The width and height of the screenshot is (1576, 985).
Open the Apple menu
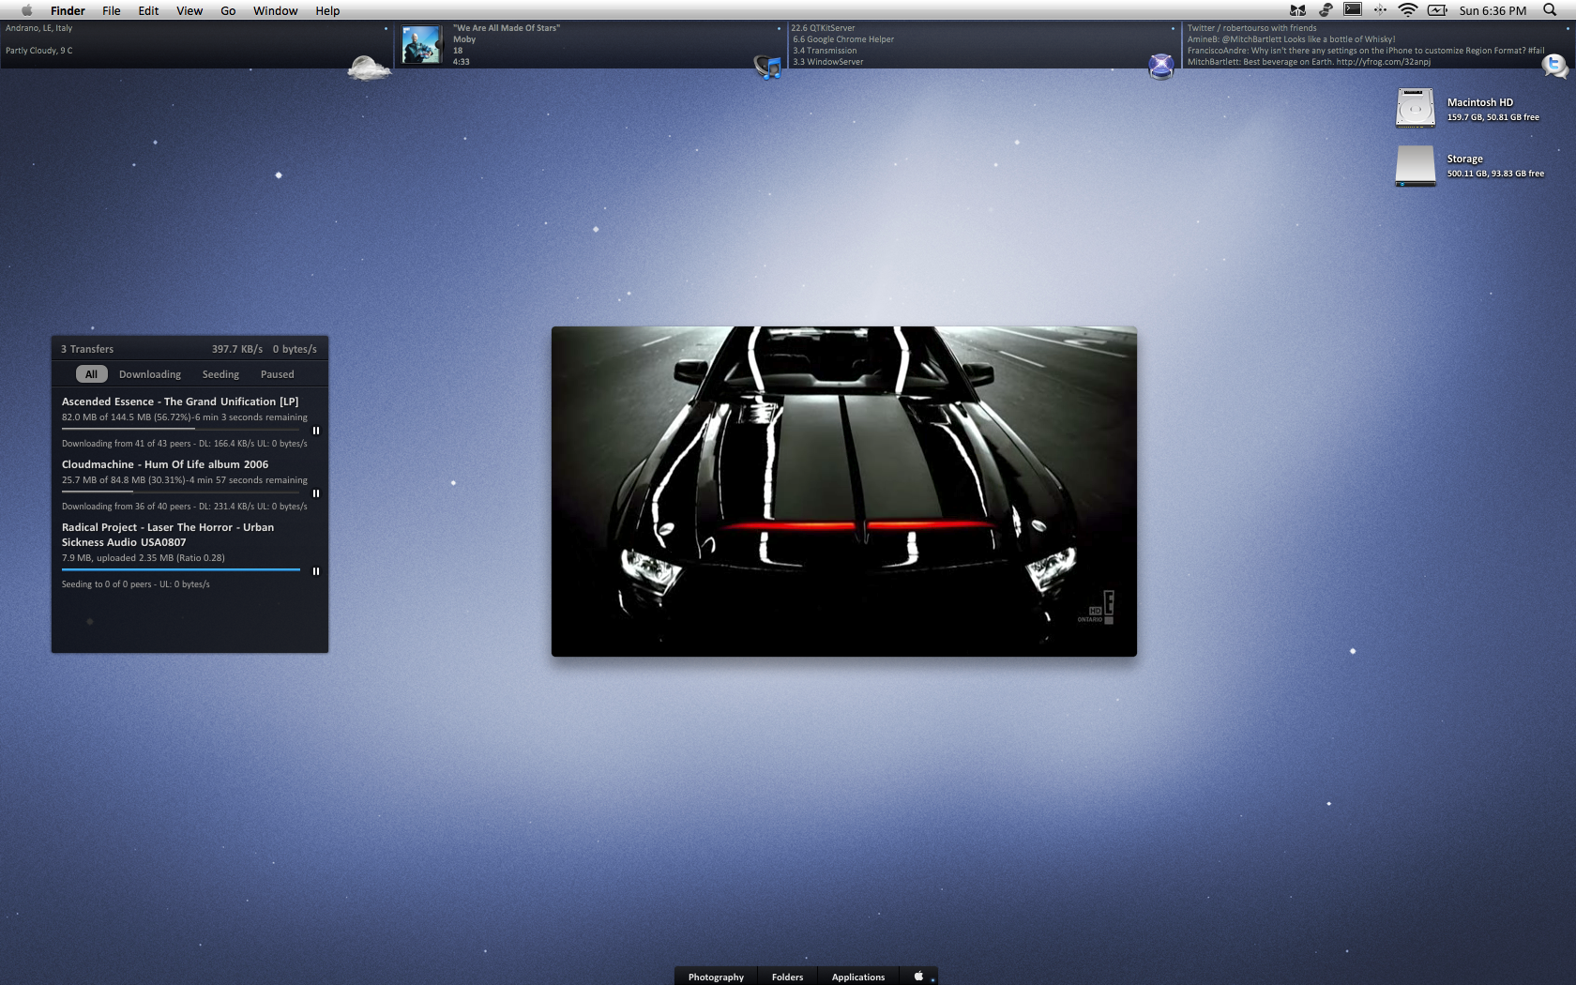(x=26, y=10)
